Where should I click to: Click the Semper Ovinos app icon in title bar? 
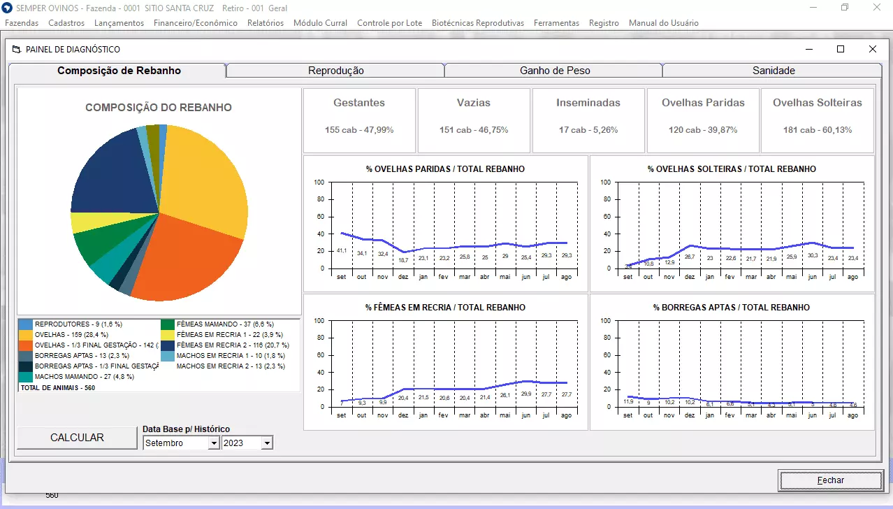8,8
